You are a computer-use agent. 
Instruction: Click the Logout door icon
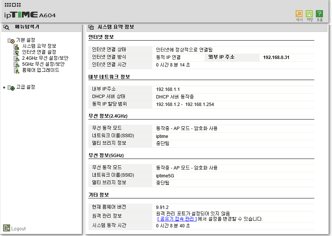[6, 228]
